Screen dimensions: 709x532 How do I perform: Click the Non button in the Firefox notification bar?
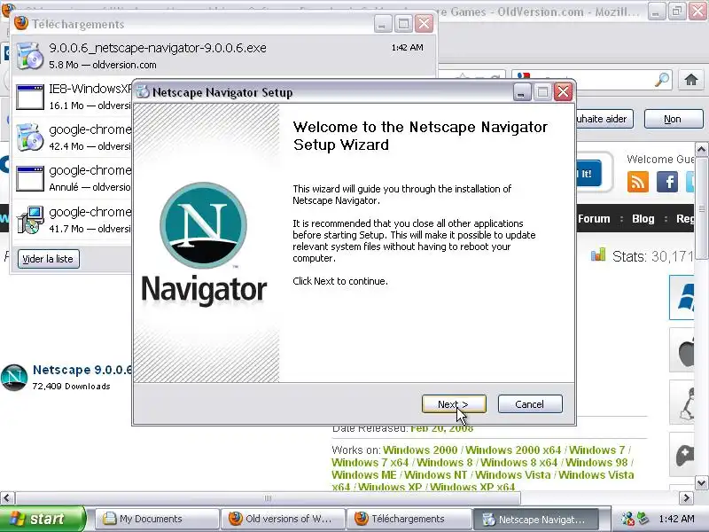674,119
